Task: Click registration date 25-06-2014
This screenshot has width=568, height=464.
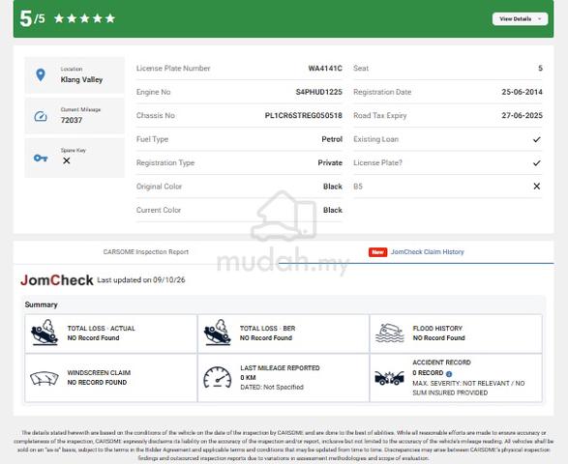Action: click(x=522, y=92)
